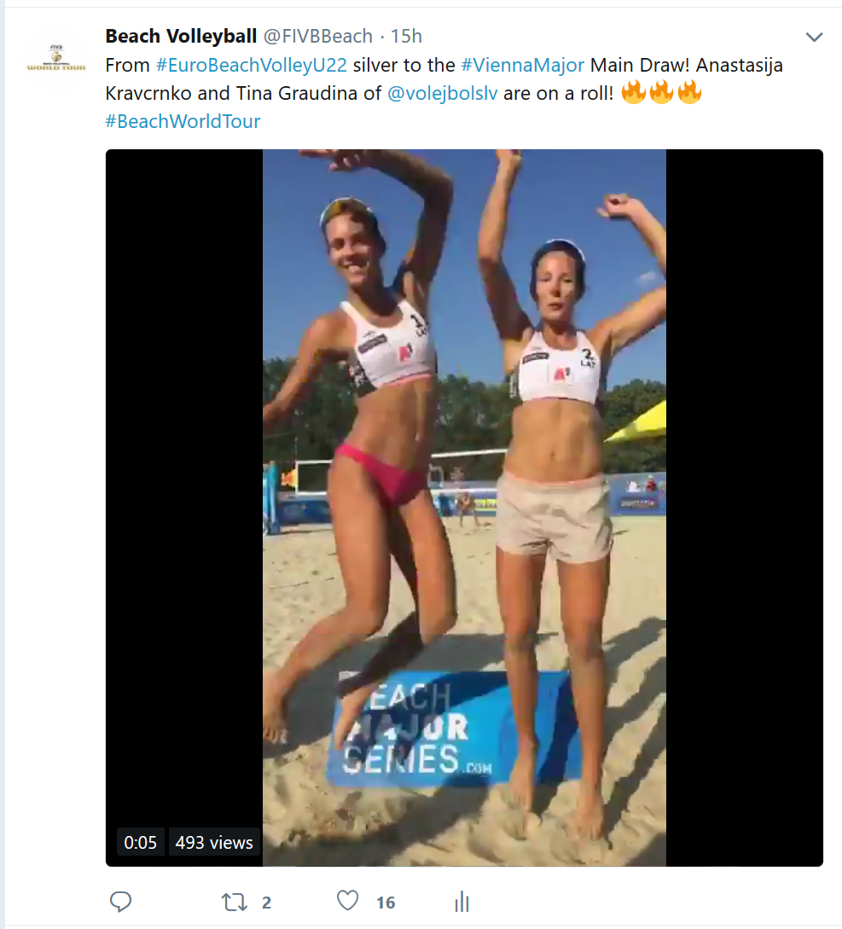Like the tweet with the heart icon
This screenshot has height=929, width=842.
point(348,901)
